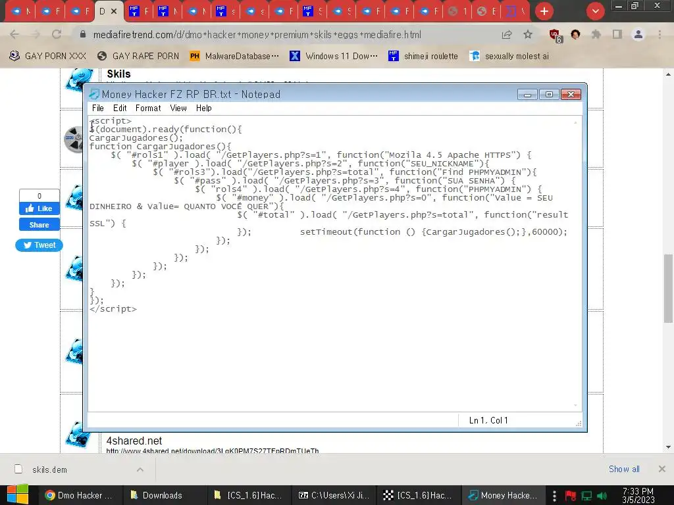Viewport: 674px width, 505px height.
Task: Click the Notepad window resize grip
Action: pos(579,423)
